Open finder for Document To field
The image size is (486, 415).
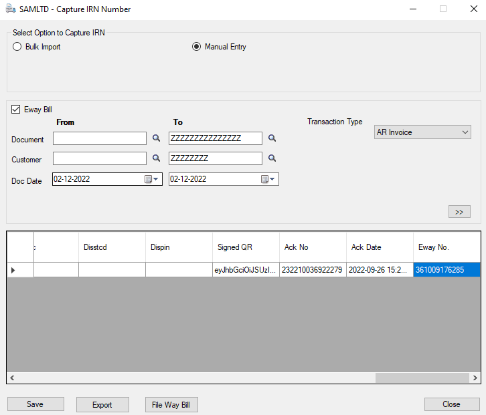[272, 138]
